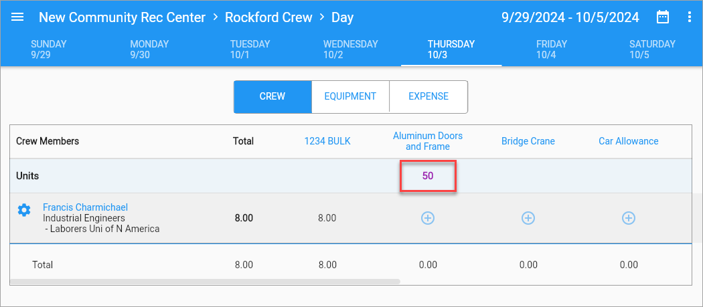Open the Bridge Crane column link
The height and width of the screenshot is (307, 703).
pyautogui.click(x=528, y=142)
